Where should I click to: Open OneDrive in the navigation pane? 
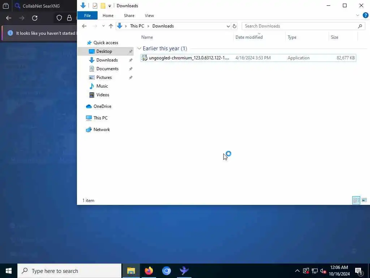point(102,106)
